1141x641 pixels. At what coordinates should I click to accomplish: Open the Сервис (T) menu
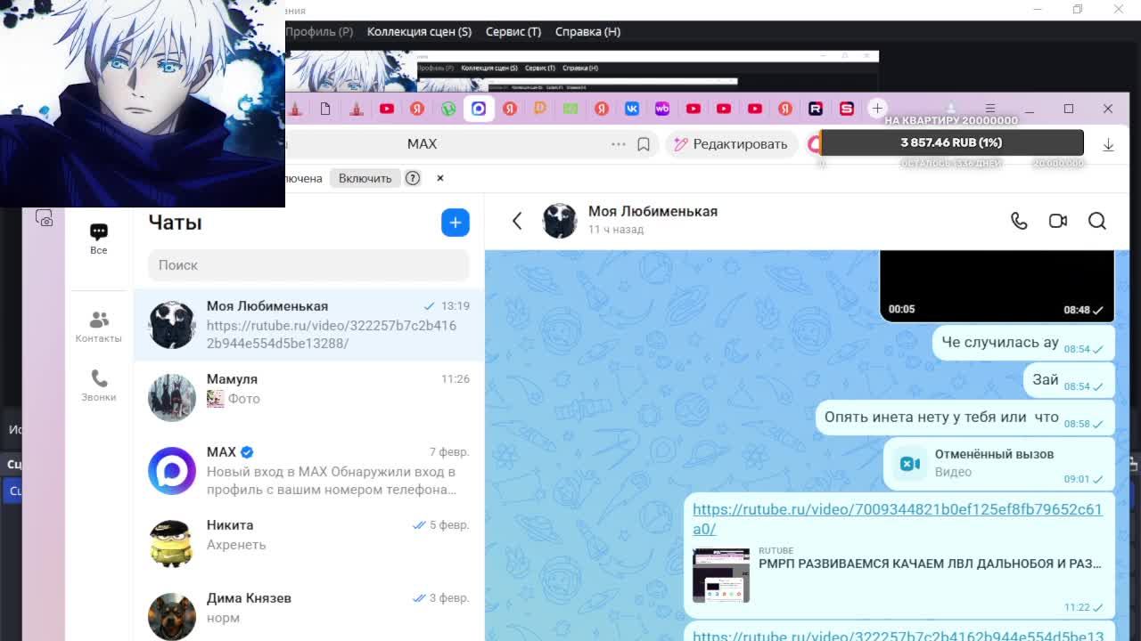click(513, 31)
